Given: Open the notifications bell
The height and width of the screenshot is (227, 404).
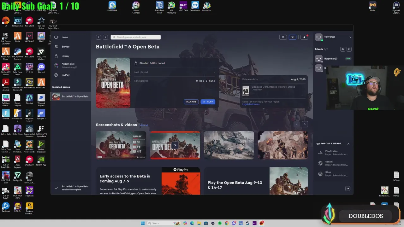Looking at the screenshot, I should coord(304,37).
